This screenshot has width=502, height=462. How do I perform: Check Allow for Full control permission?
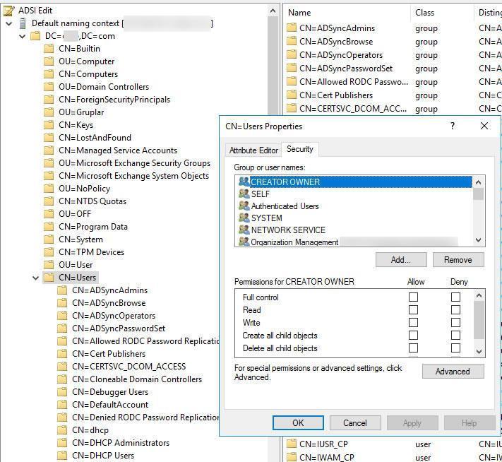(x=413, y=297)
